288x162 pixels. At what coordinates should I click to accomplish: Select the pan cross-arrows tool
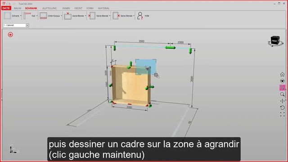coord(282,101)
